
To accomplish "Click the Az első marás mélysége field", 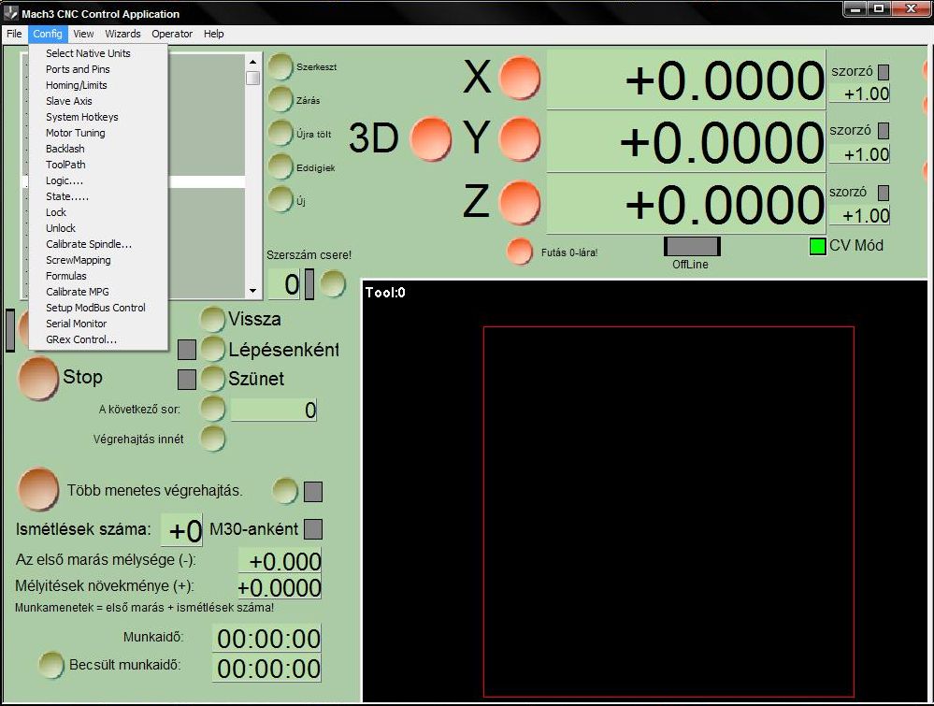I will pyautogui.click(x=280, y=561).
